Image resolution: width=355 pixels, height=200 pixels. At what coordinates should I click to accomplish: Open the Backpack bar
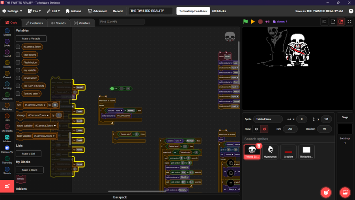(x=120, y=197)
